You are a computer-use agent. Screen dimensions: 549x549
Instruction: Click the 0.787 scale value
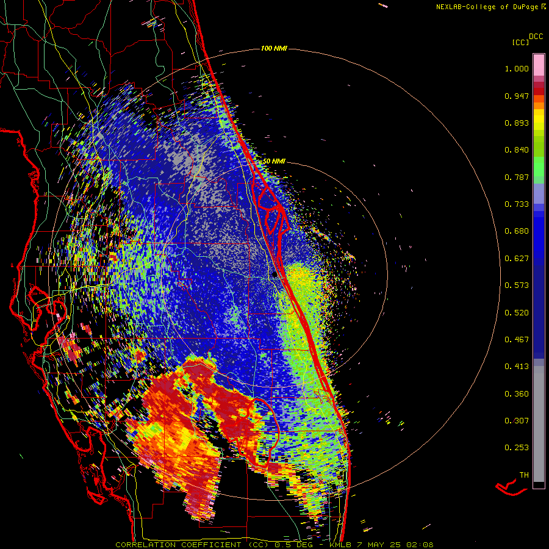(x=517, y=177)
